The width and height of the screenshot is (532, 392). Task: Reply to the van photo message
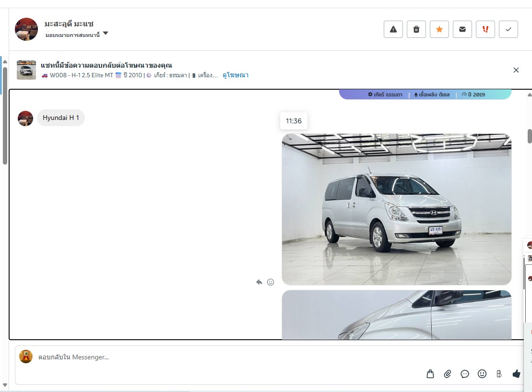[x=259, y=282]
